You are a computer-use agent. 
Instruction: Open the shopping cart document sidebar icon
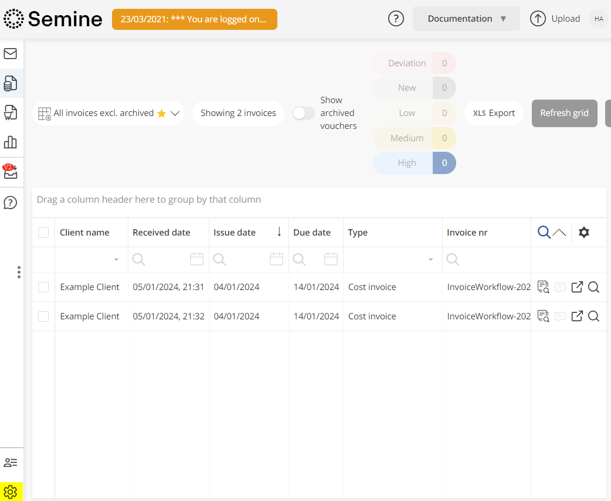pyautogui.click(x=11, y=113)
